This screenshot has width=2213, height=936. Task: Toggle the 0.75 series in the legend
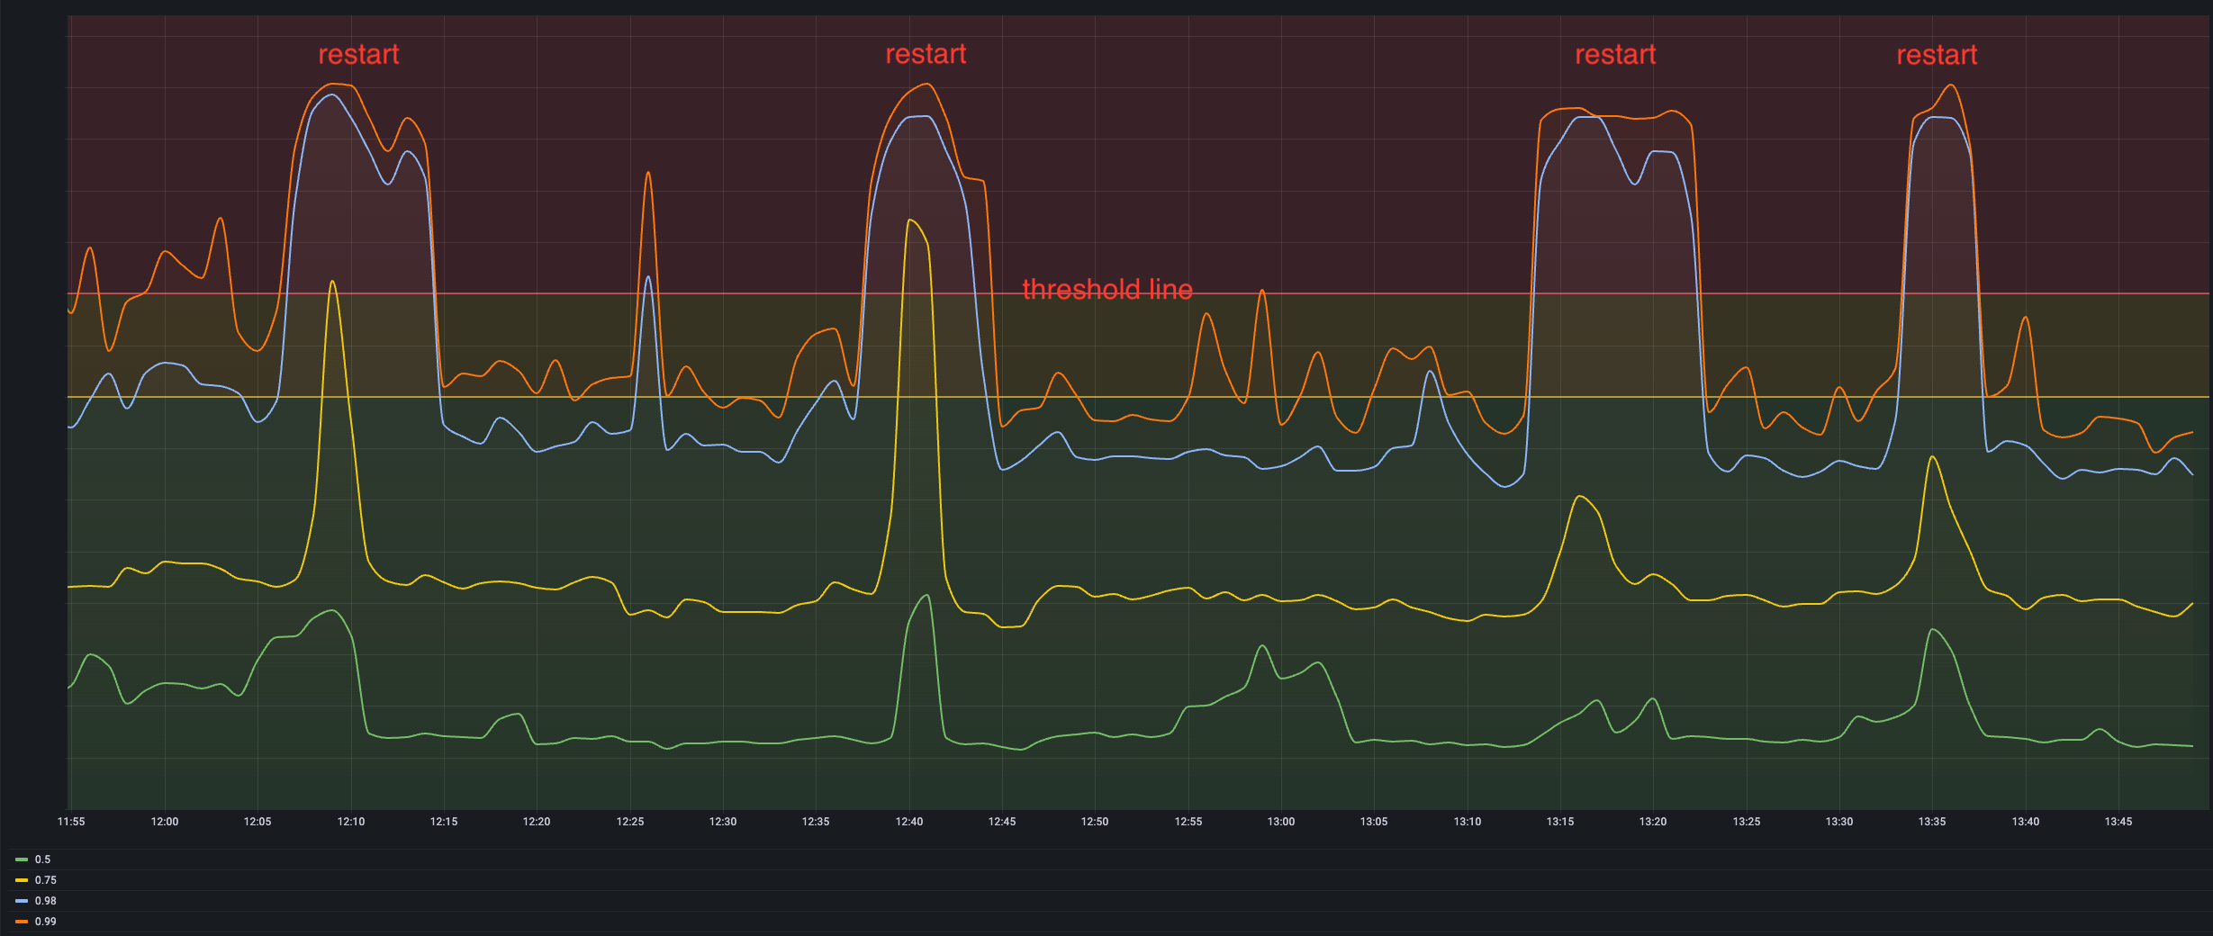pyautogui.click(x=45, y=880)
